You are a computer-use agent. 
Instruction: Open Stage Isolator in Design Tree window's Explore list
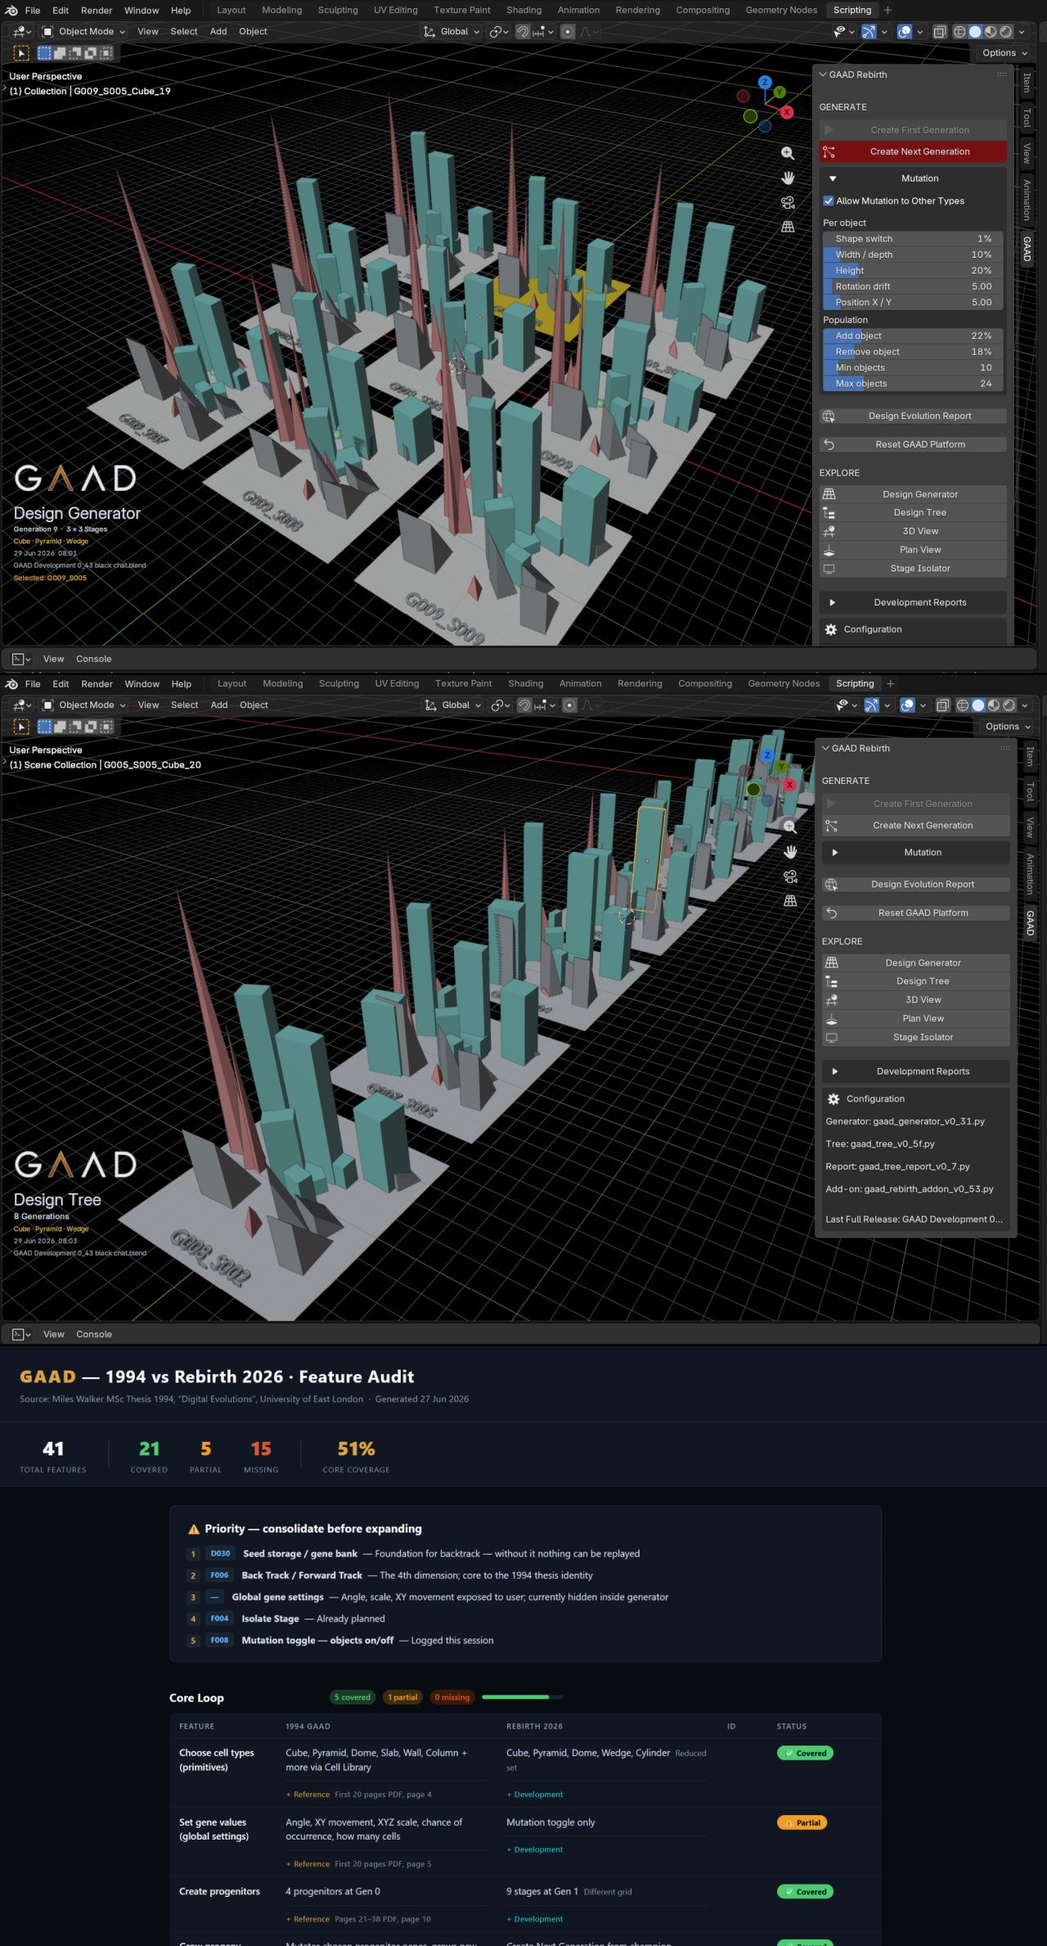coord(916,1037)
